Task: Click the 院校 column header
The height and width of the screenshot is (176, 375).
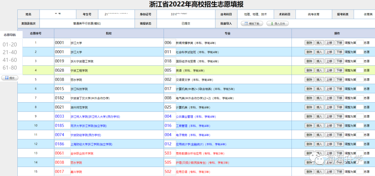Action: (109, 33)
